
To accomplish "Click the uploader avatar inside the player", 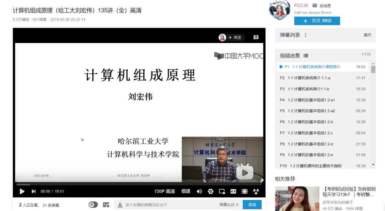I will (222, 37).
